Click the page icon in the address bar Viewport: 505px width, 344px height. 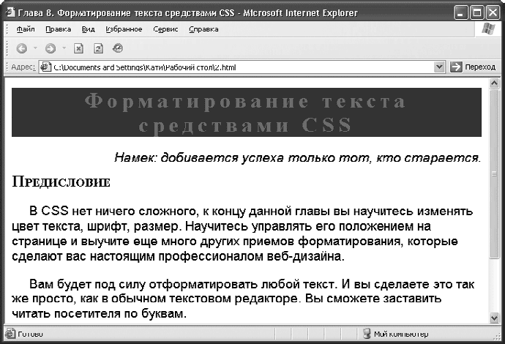(x=45, y=67)
